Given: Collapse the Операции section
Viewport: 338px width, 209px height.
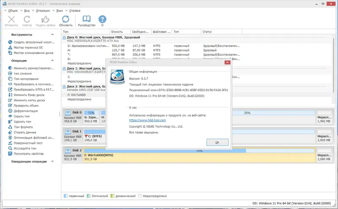Looking at the screenshot, I should 52,60.
